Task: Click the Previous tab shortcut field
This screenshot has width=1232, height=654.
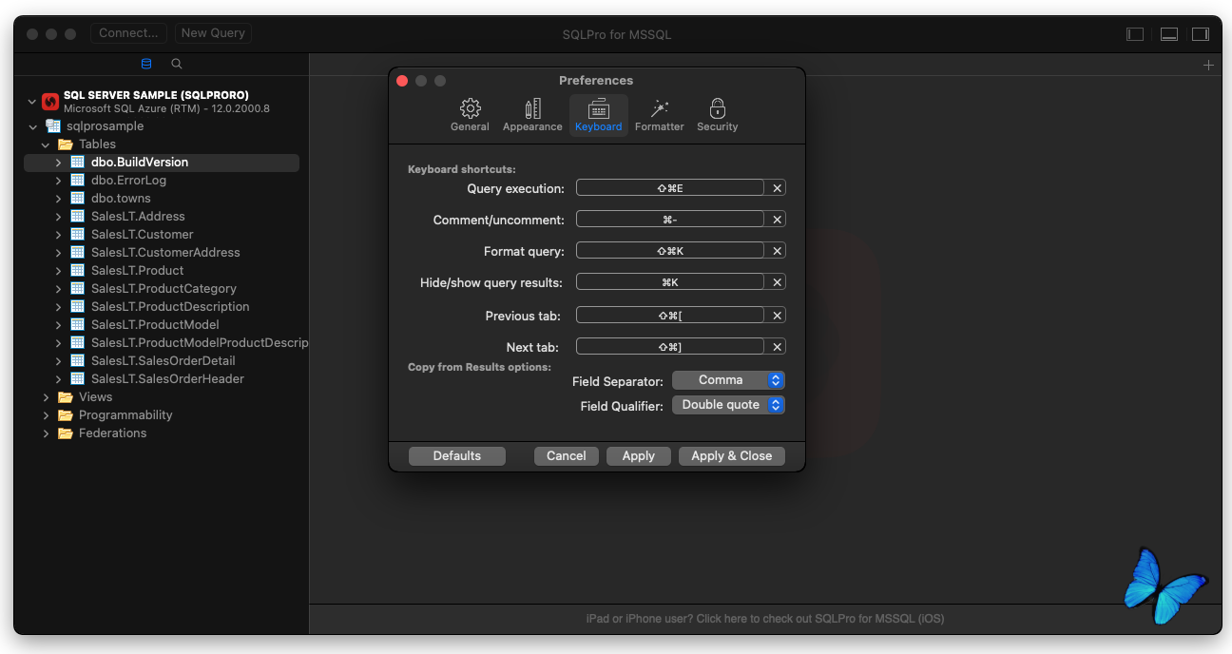Action: pos(670,316)
